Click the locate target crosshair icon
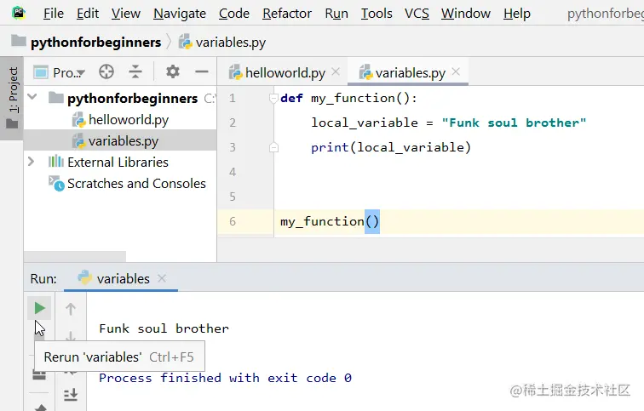The width and height of the screenshot is (644, 411). [106, 71]
